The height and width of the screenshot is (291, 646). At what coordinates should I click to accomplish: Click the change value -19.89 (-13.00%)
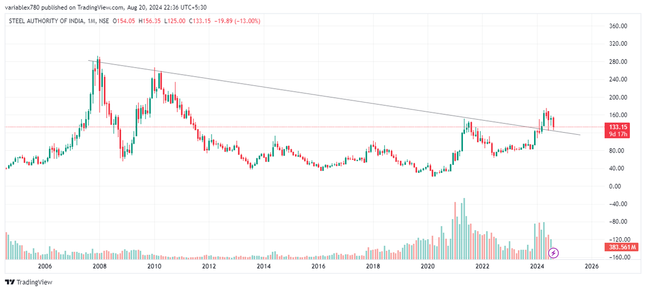coord(237,21)
